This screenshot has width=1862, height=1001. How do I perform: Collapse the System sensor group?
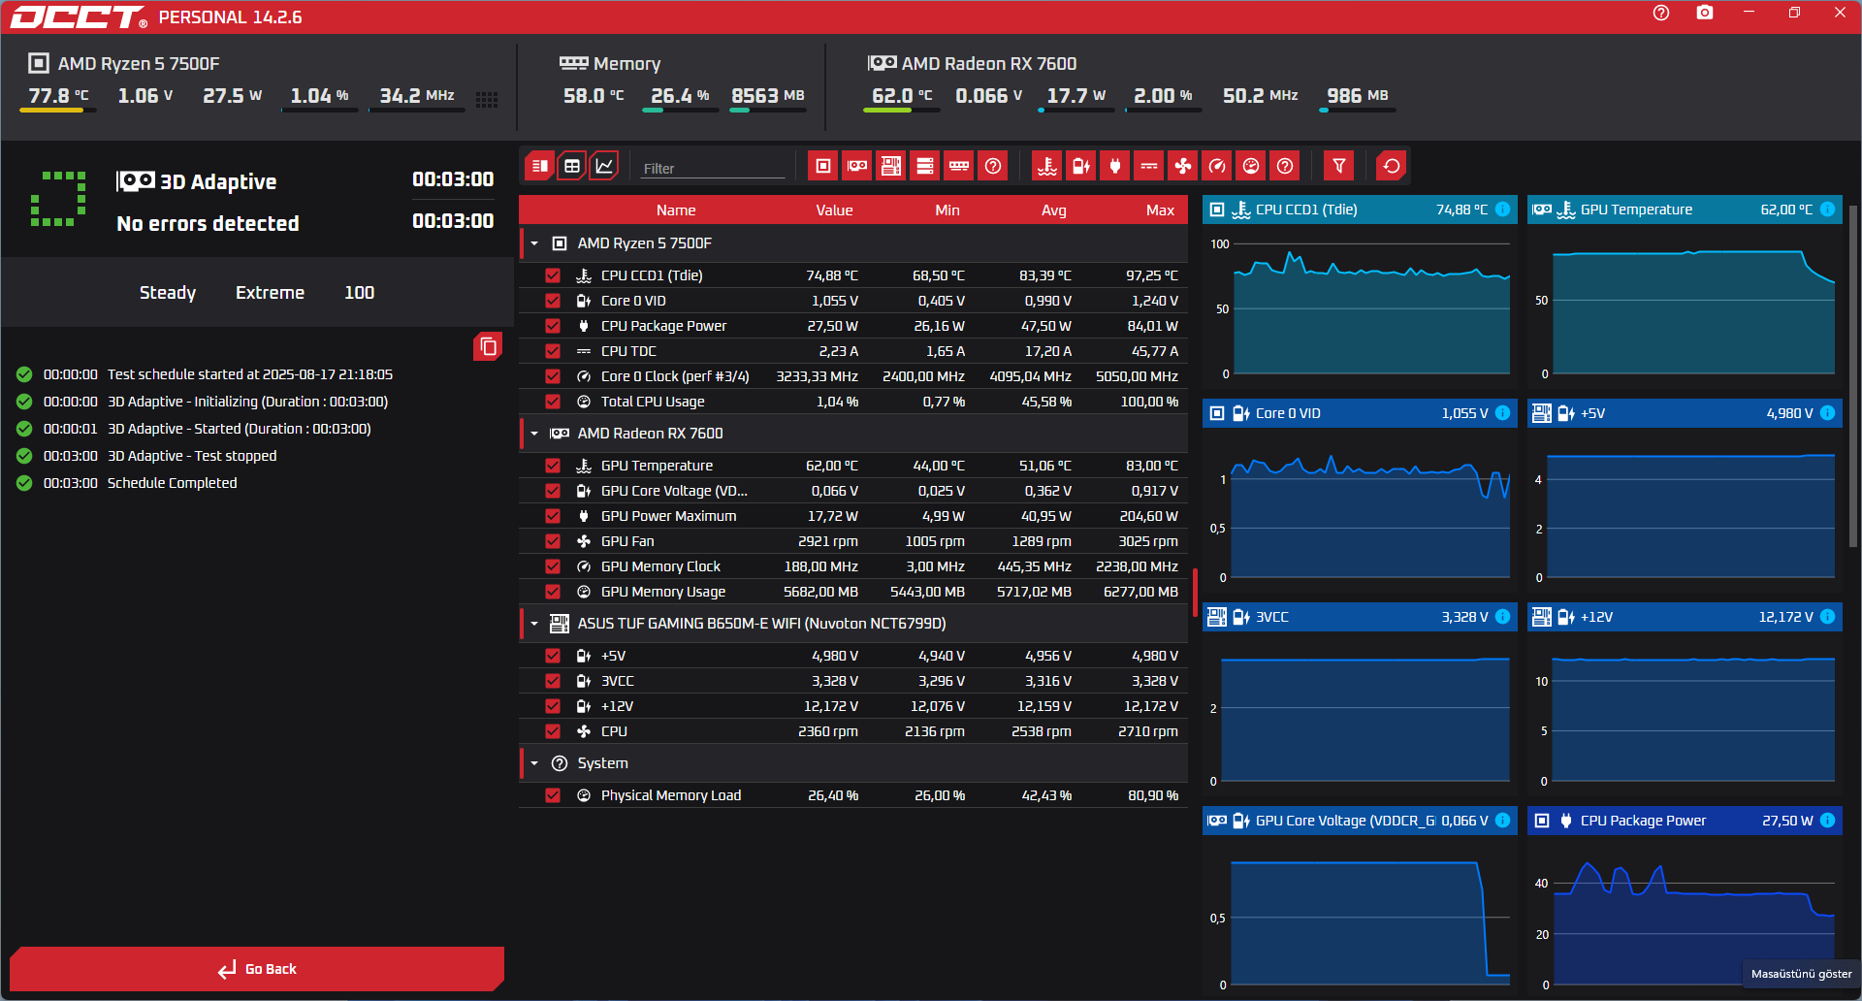[534, 763]
